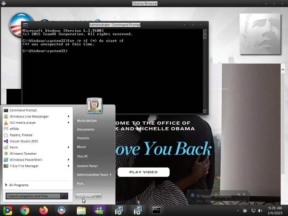The width and height of the screenshot is (288, 216).
Task: Click Command Prompt window system menu icon
Action: pyautogui.click(x=26, y=25)
